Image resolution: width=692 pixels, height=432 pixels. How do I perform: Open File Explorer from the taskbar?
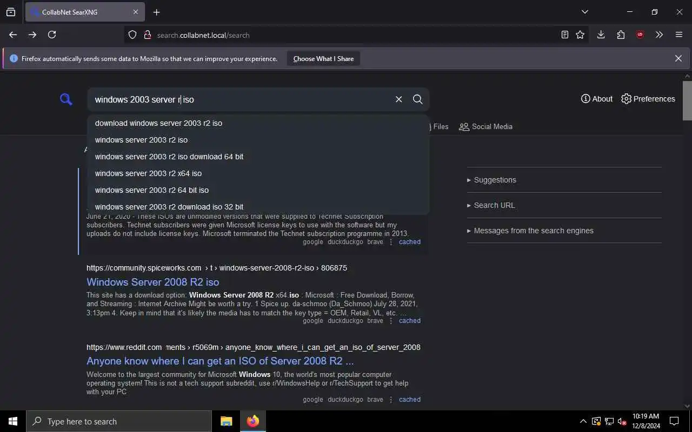click(x=227, y=421)
